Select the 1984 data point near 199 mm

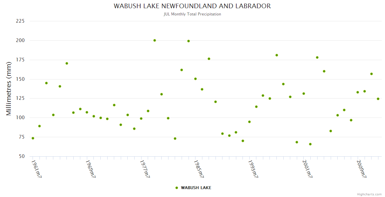[x=189, y=41]
